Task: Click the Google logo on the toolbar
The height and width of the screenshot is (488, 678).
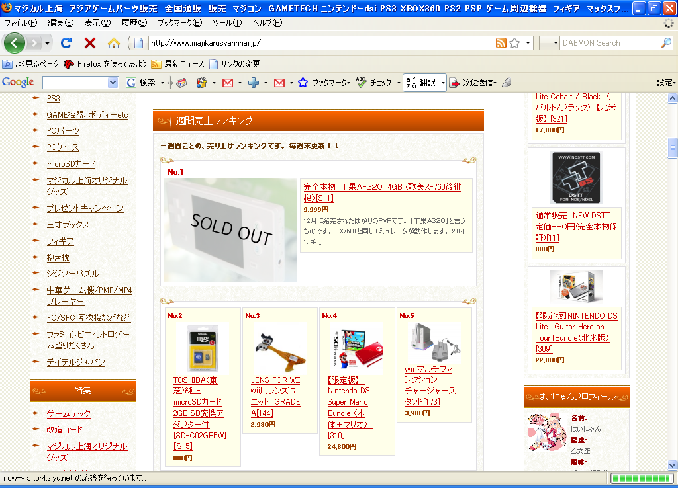Action: pyautogui.click(x=18, y=82)
